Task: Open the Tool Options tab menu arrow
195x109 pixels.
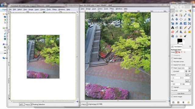Action: (x=190, y=46)
